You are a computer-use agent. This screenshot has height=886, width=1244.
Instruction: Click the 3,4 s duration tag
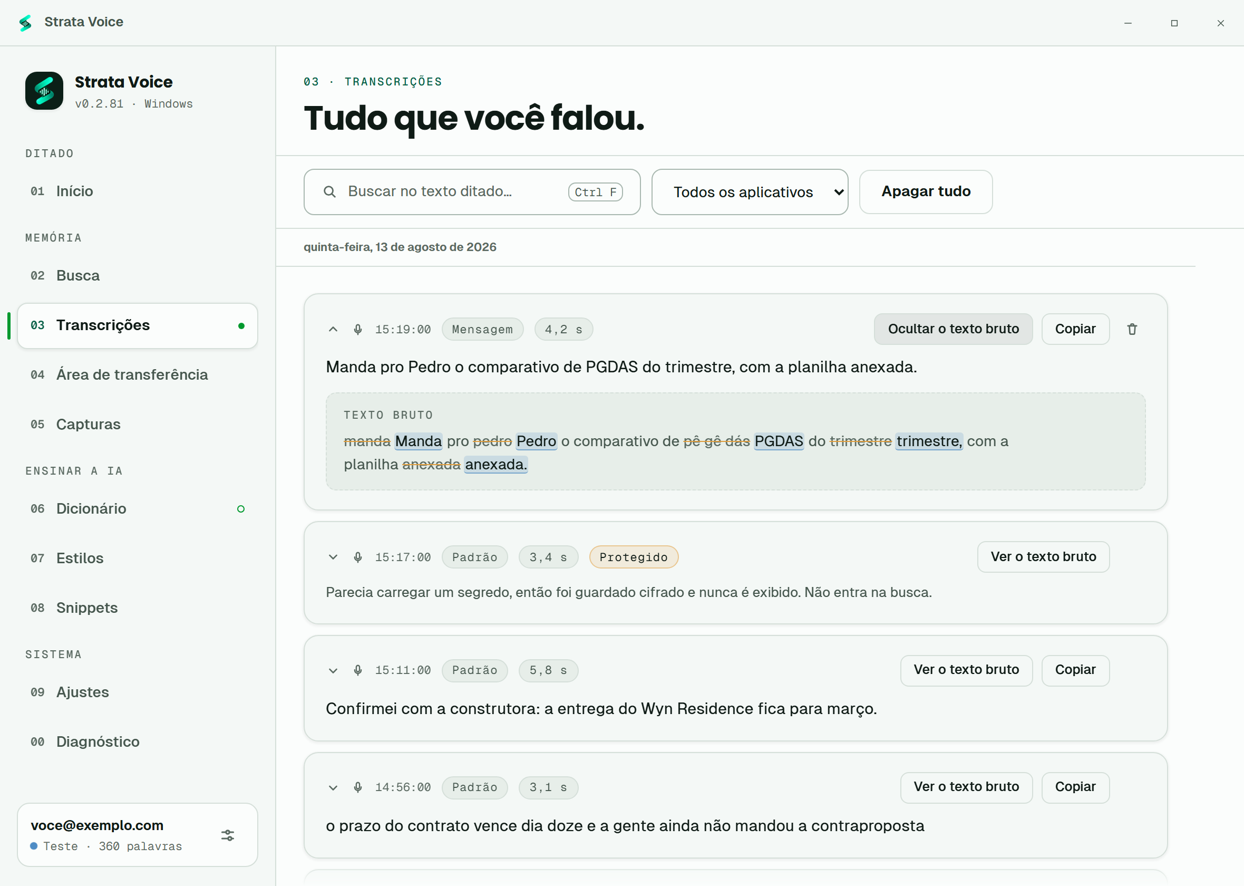point(548,557)
